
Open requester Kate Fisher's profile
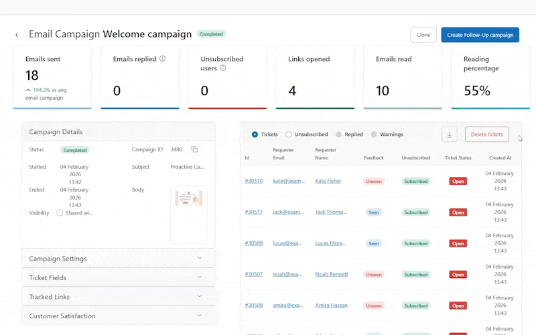[x=328, y=181]
